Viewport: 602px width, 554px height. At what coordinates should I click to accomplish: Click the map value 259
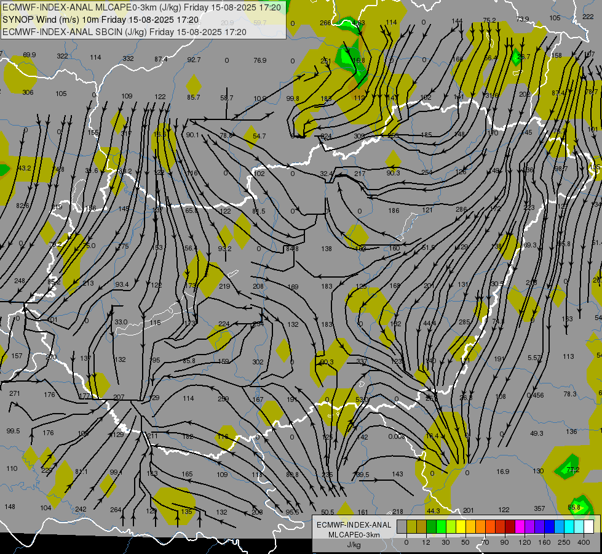tap(223, 399)
